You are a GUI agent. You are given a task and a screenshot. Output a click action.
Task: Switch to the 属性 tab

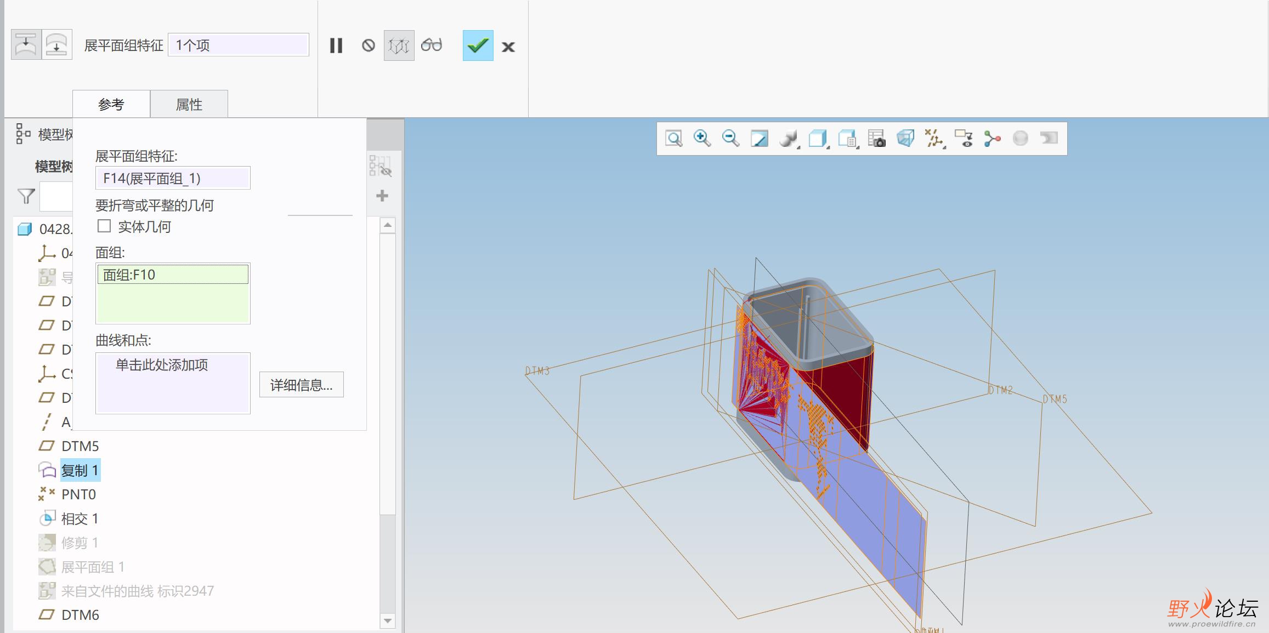(189, 104)
